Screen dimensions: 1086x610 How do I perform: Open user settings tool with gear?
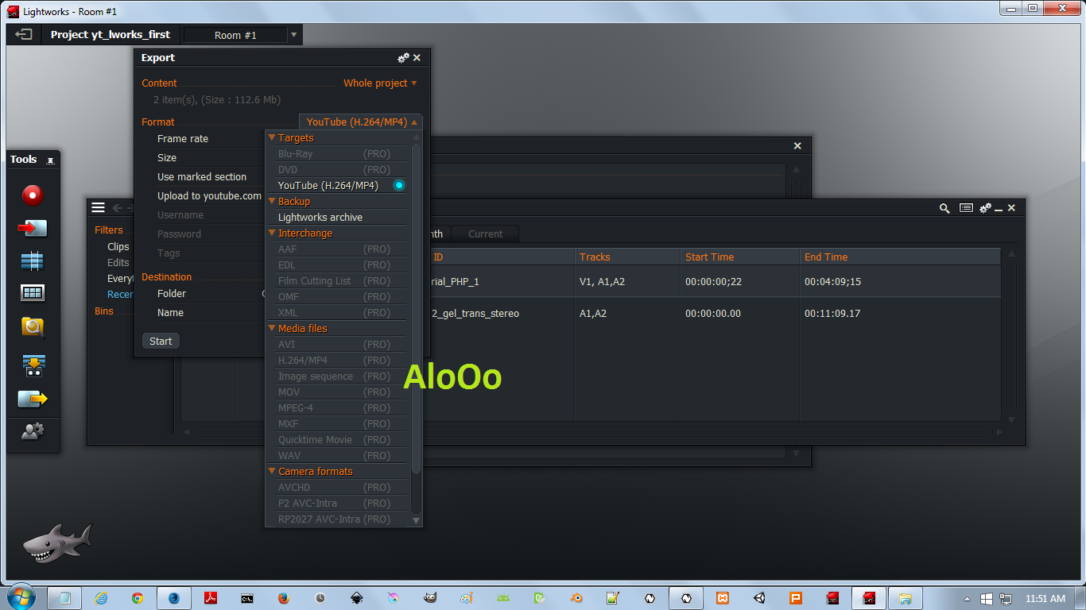click(33, 431)
